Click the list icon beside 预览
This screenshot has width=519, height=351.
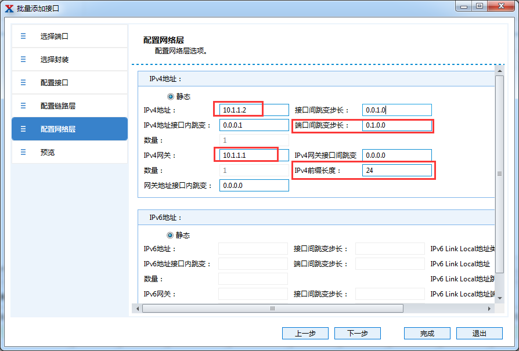23,152
